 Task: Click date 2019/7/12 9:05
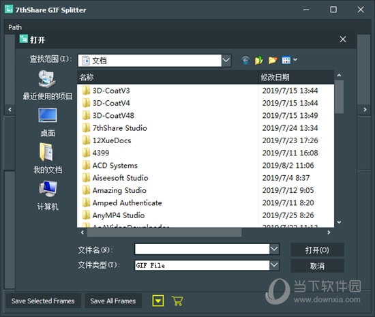[288, 190]
